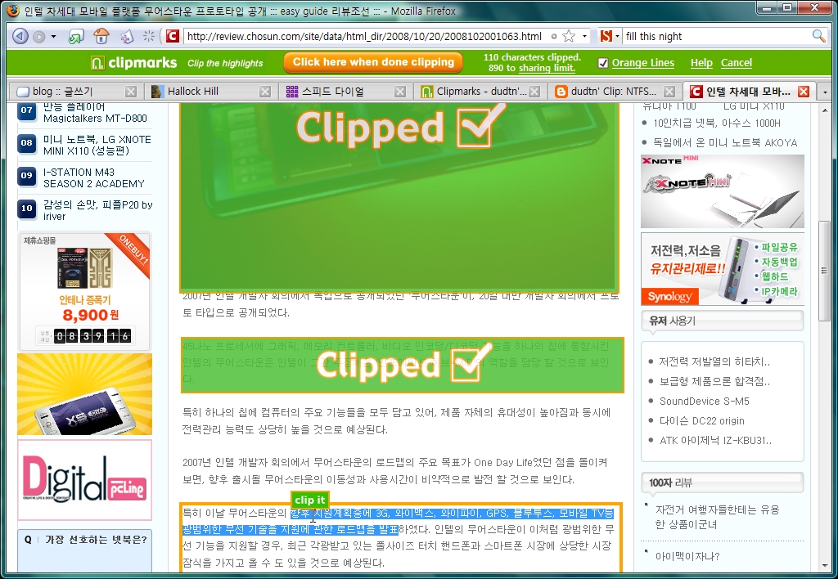Screen dimensions: 838x579
Task: Click the green arrow reload/go toolbar icon
Action: coord(76,36)
